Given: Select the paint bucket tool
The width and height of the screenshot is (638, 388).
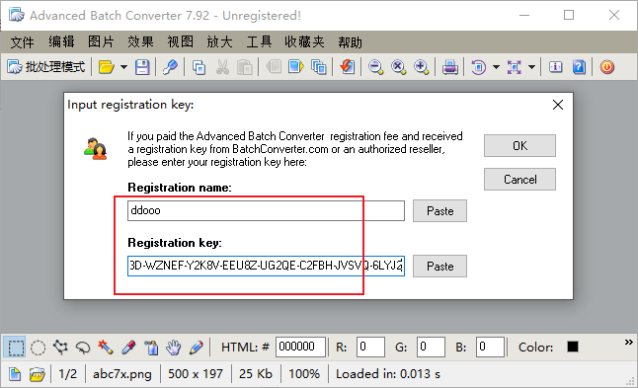Looking at the screenshot, I should click(151, 348).
